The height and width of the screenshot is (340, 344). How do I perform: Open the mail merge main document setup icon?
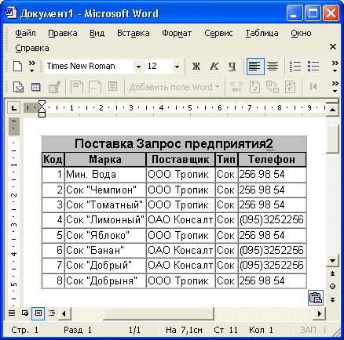[18, 87]
